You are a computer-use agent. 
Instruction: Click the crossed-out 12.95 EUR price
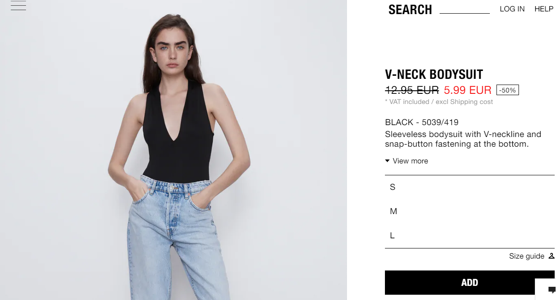click(x=412, y=90)
